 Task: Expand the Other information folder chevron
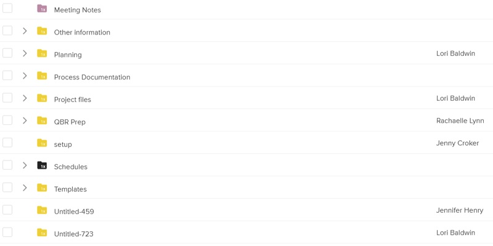[25, 31]
